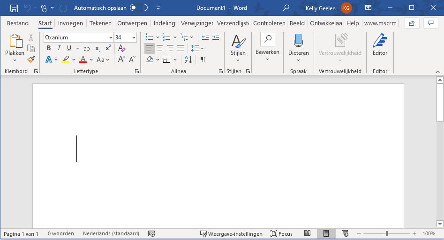444x240 pixels.
Task: Click Decrease Indent icon
Action: [x=205, y=37]
